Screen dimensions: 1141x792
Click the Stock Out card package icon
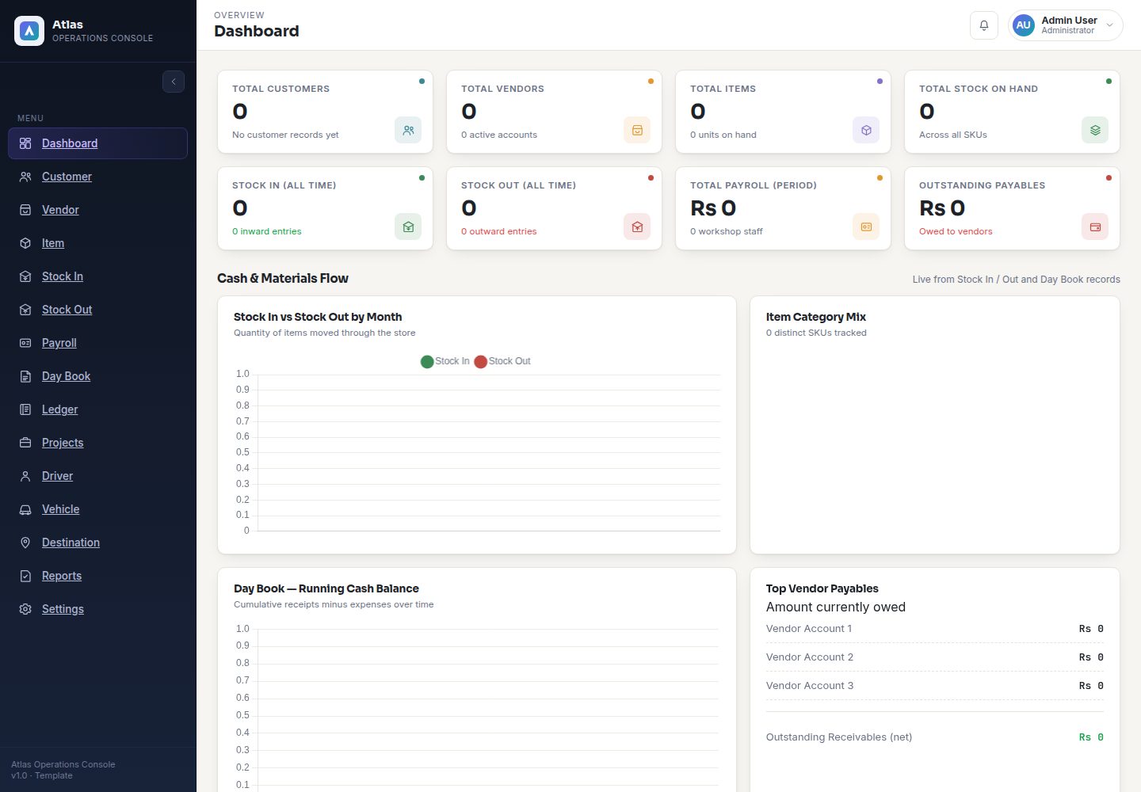(x=637, y=227)
